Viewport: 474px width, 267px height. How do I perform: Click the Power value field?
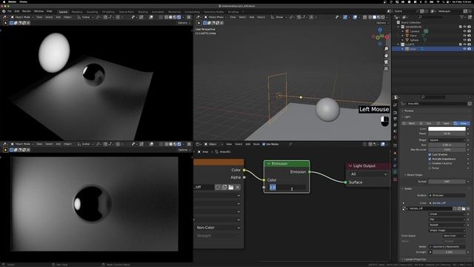447,133
